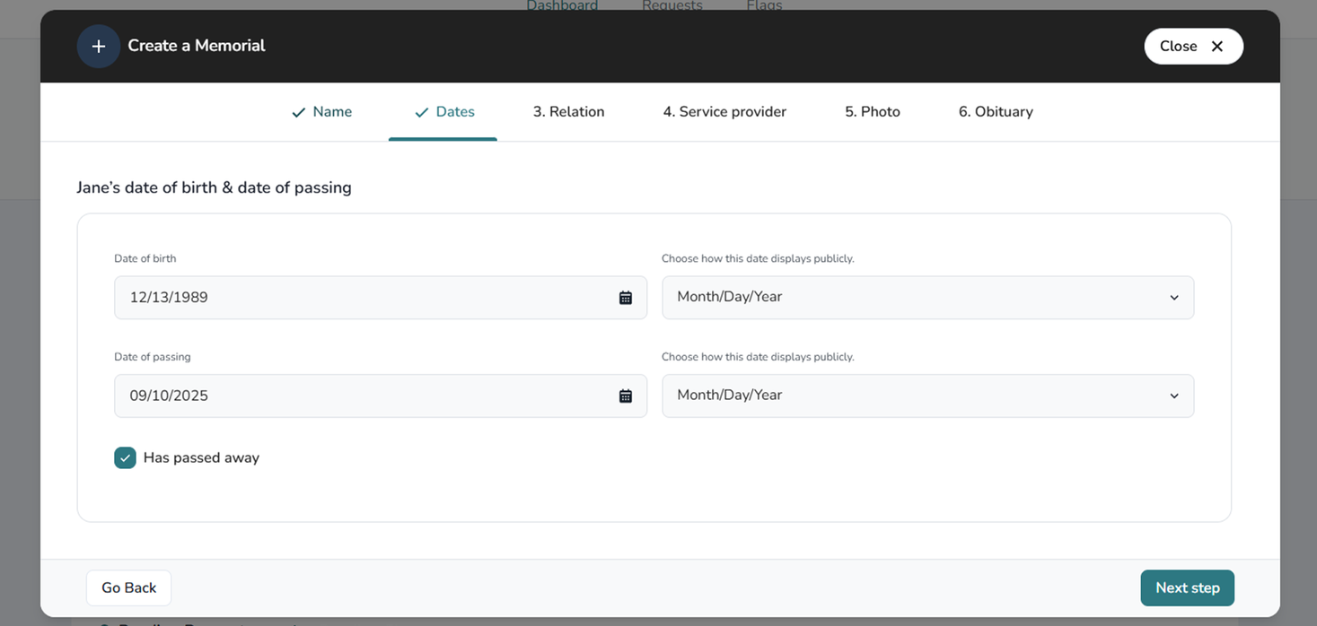This screenshot has width=1317, height=626.
Task: Open the calendar picker for Date of passing
Action: [626, 396]
